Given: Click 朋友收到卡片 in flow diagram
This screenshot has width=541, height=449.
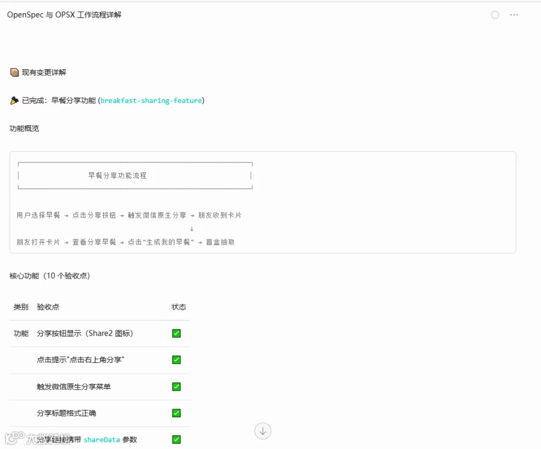Looking at the screenshot, I should pos(220,215).
